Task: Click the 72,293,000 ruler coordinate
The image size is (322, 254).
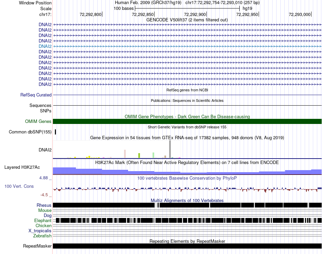Action: coord(300,14)
